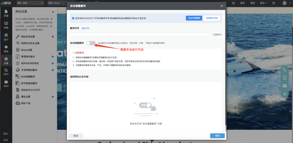This screenshot has height=143, width=293.
Task: Click 保存 in the top toolbar
Action: pos(243,3)
